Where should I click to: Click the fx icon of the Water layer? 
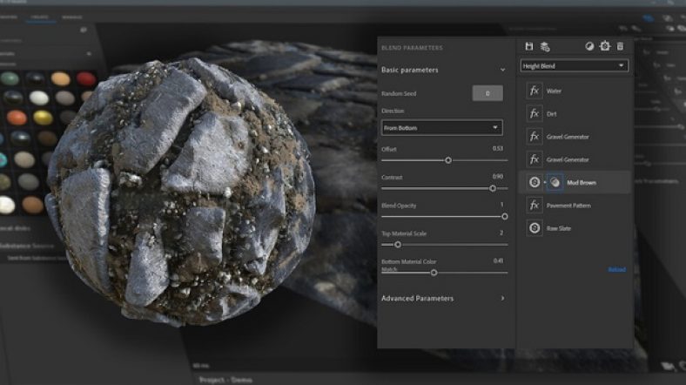[x=535, y=91]
